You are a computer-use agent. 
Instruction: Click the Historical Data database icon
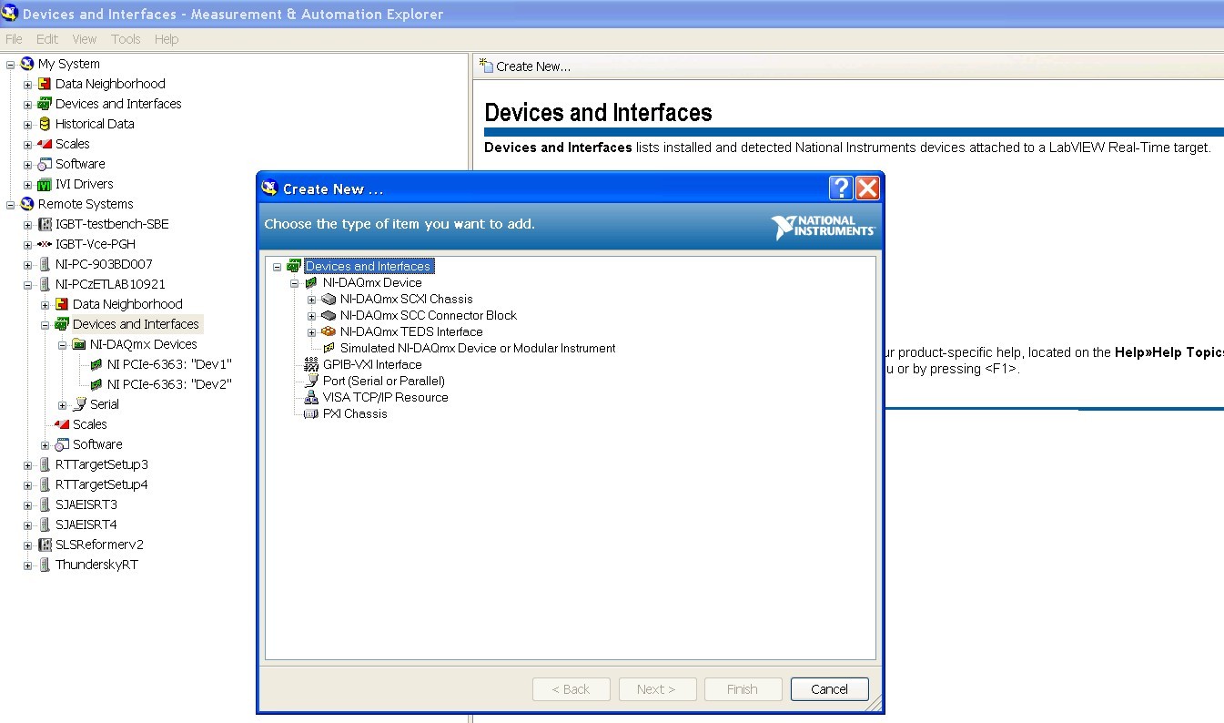(45, 124)
